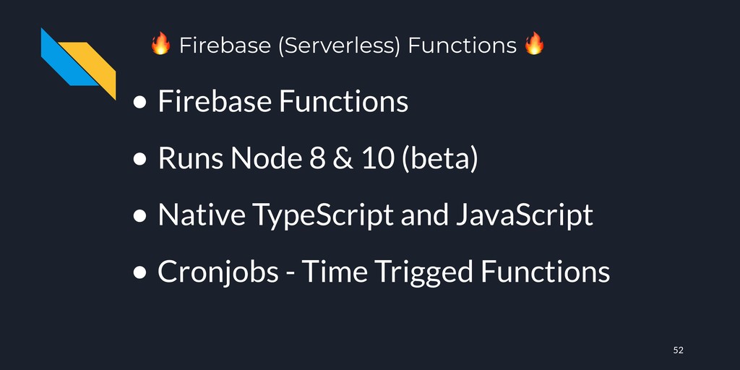The height and width of the screenshot is (370, 740).
Task: Click the fire emoji before the title
Action: (x=160, y=44)
